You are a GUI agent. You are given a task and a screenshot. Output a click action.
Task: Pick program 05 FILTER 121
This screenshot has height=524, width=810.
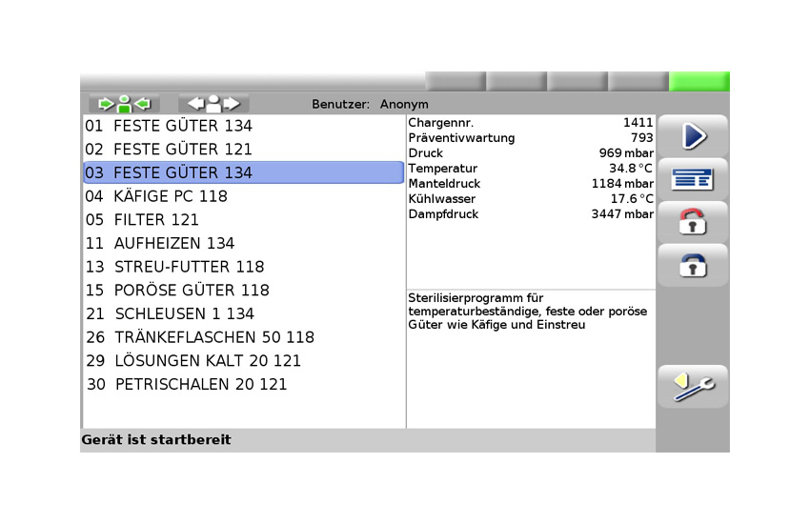coord(142,220)
